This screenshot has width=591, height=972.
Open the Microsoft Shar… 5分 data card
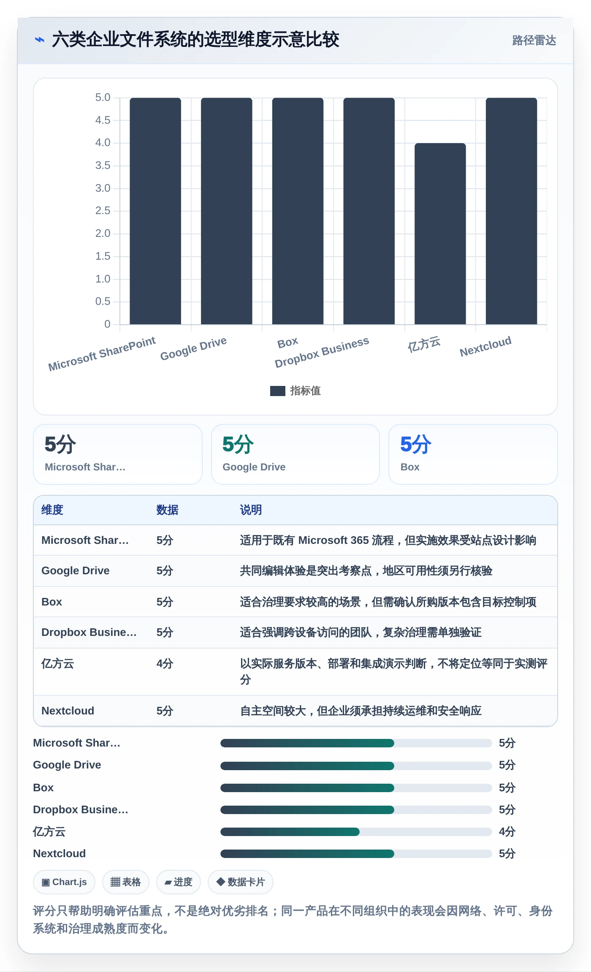pos(118,454)
